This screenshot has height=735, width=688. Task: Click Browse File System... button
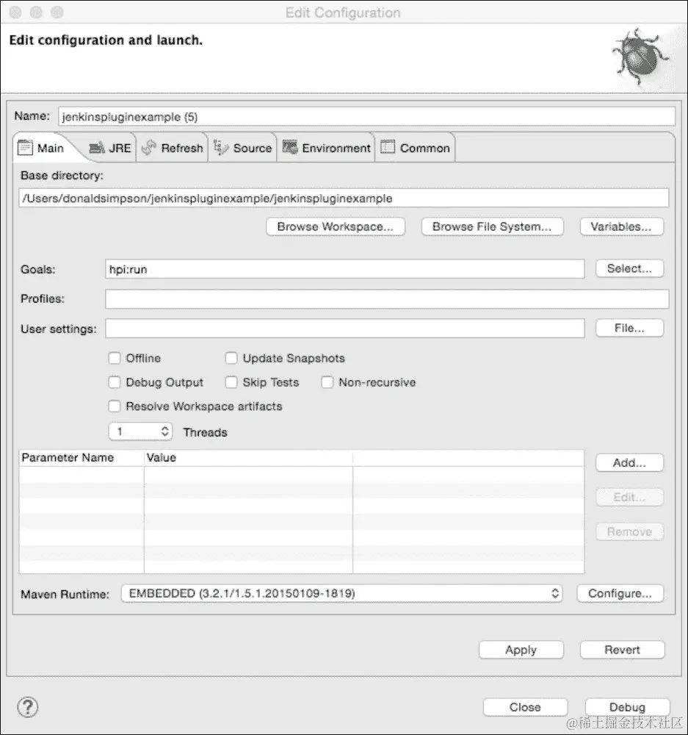pos(492,227)
